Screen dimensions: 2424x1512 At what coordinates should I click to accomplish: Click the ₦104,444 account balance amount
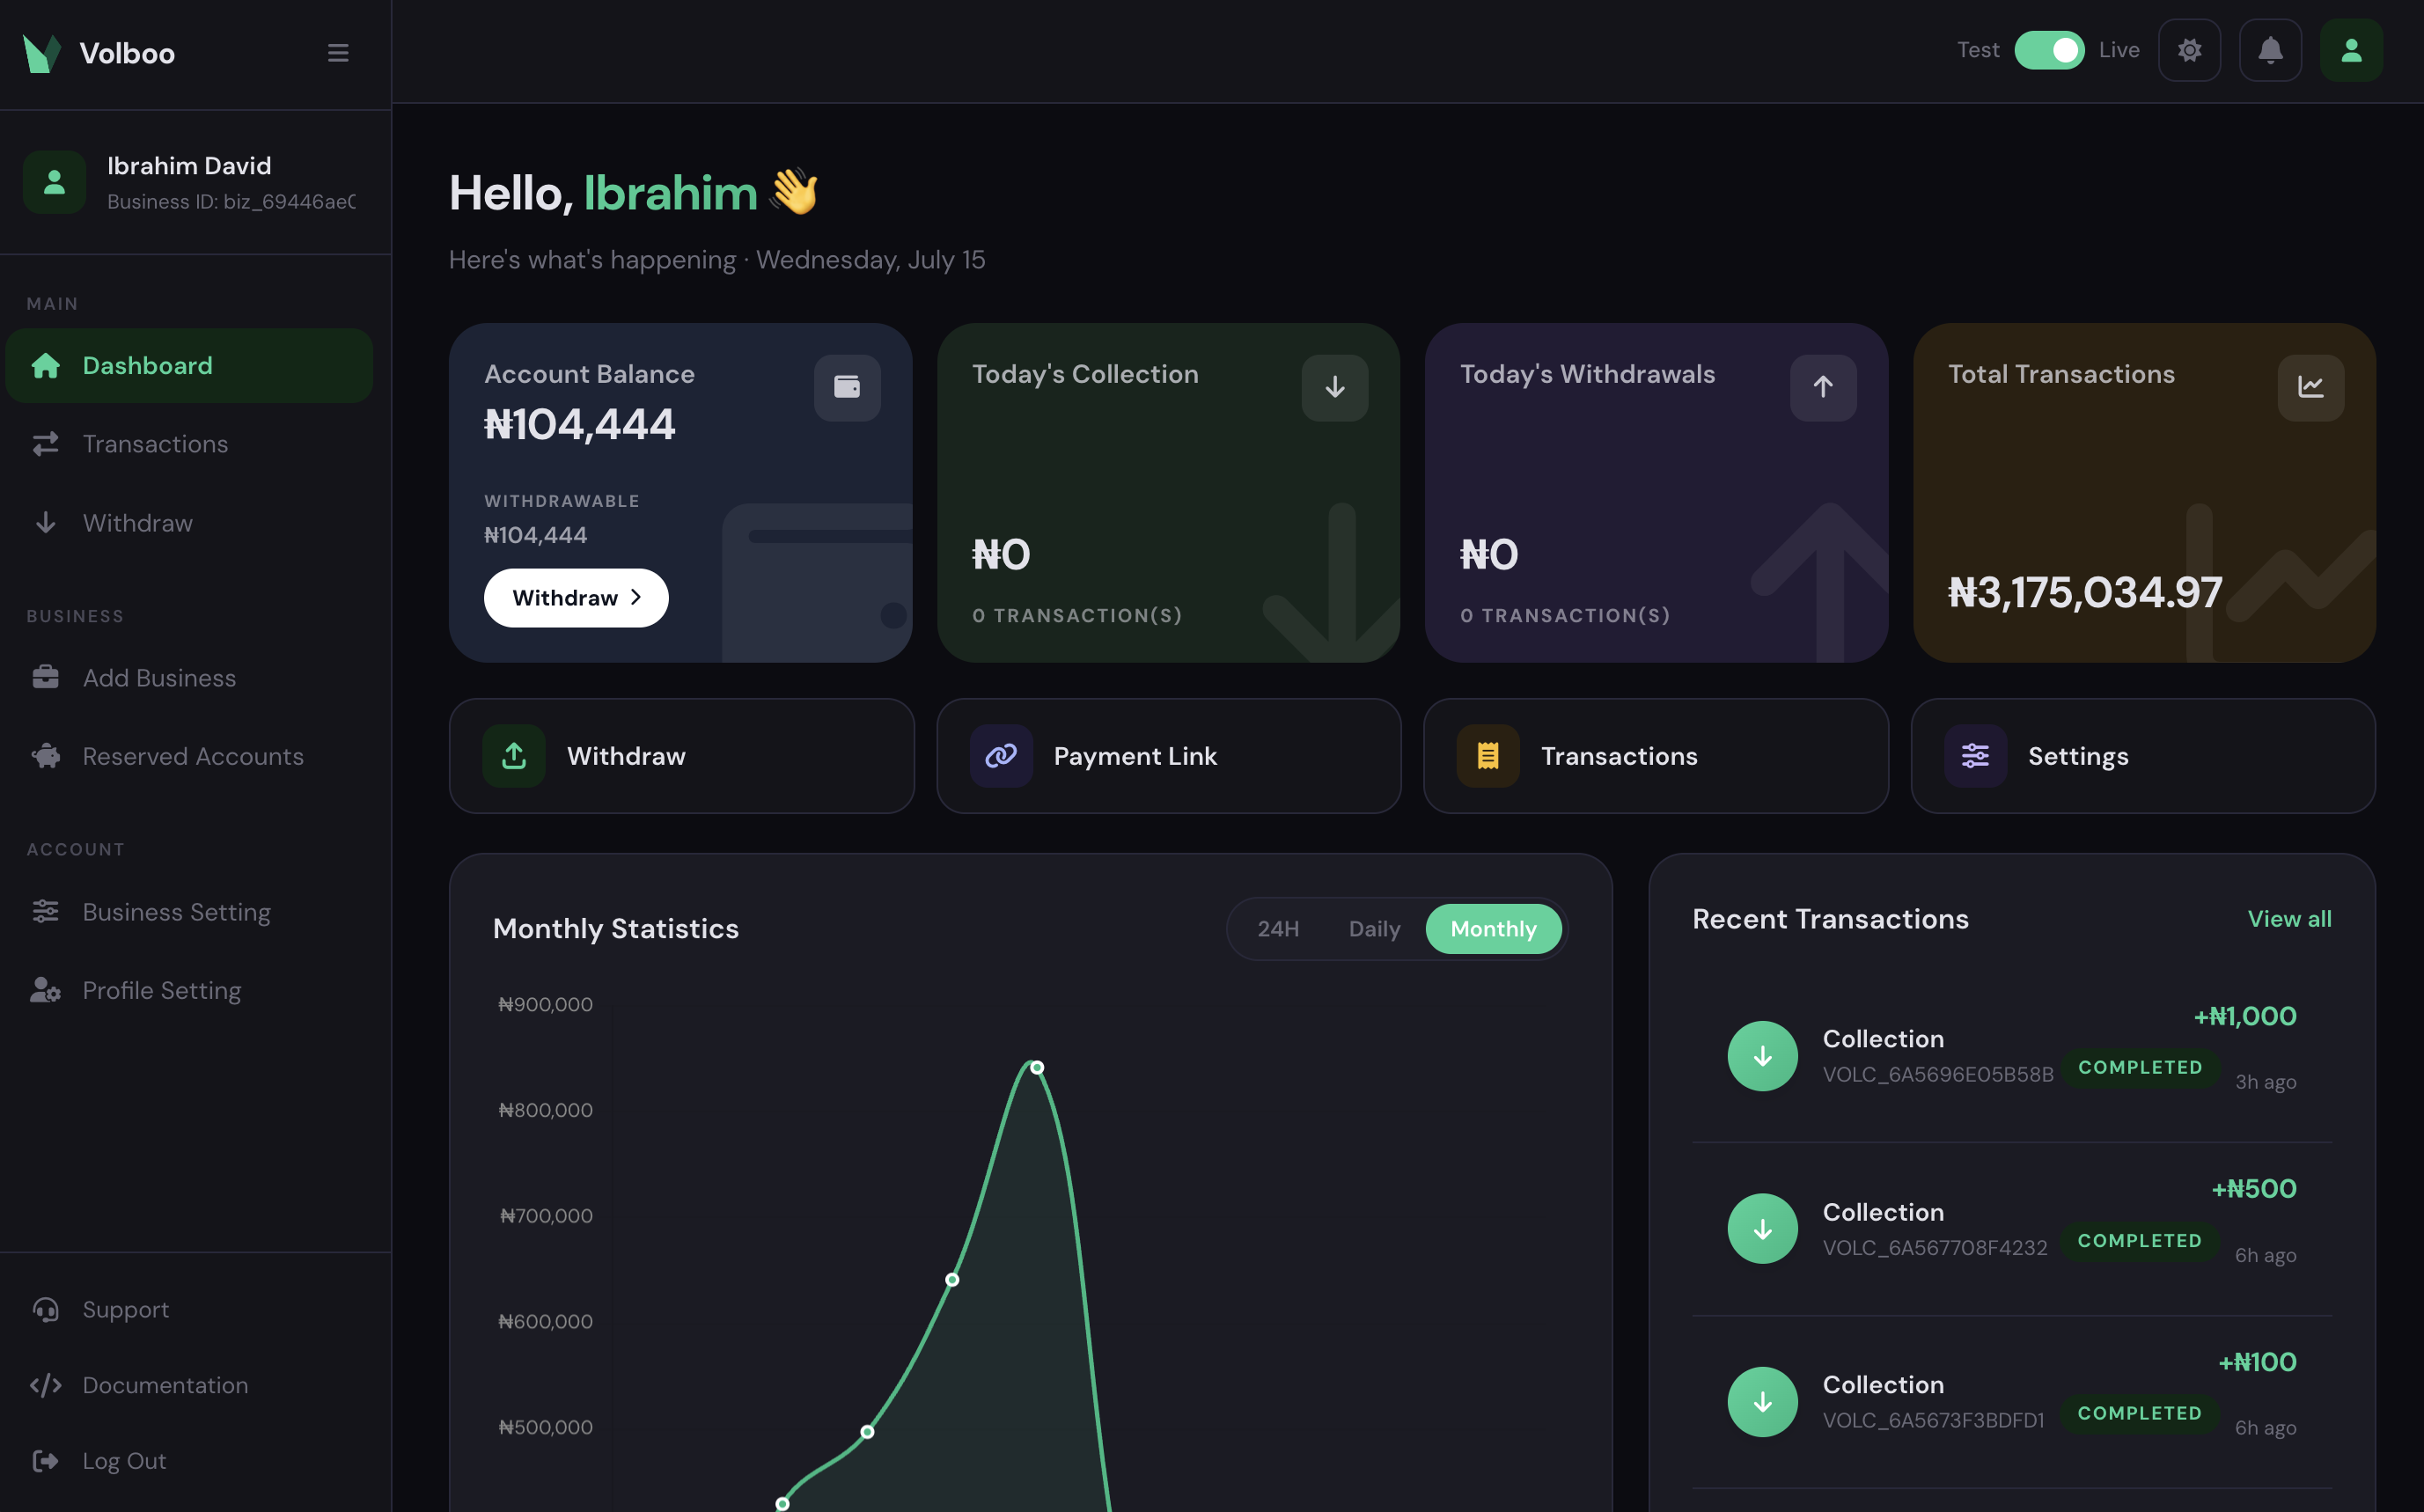click(x=579, y=425)
